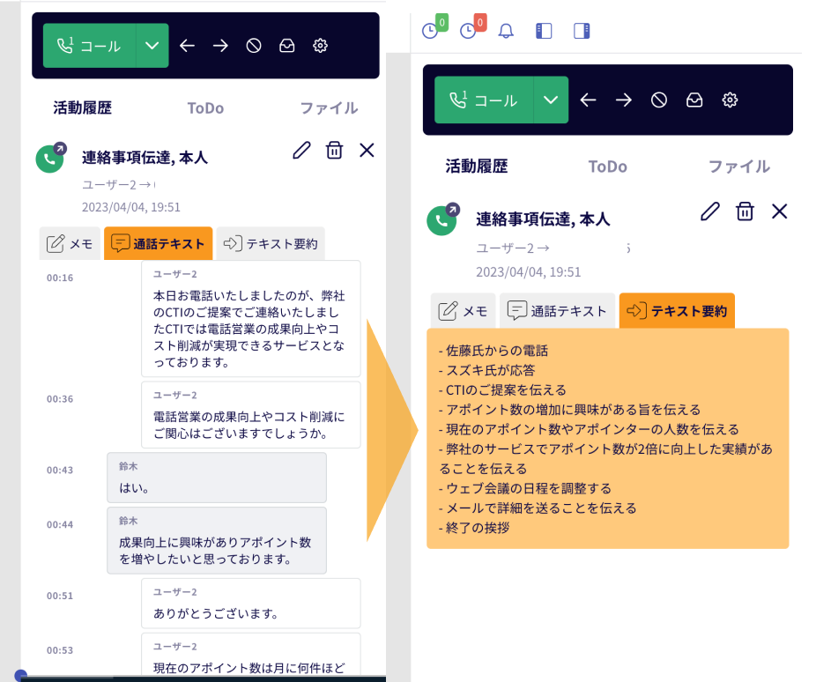Click the ありがとうございます。 message bubble

[x=251, y=604]
